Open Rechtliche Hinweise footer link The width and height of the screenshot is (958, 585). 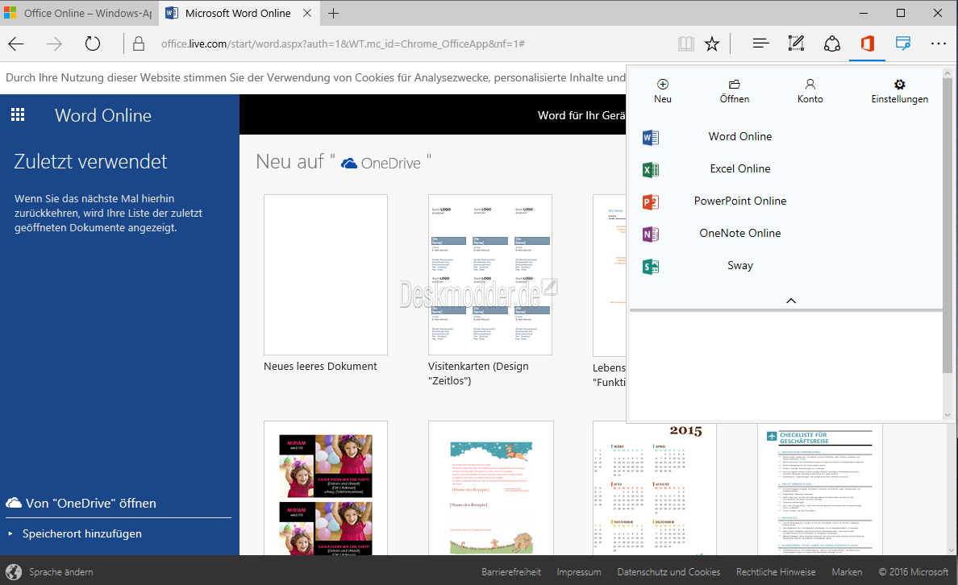click(775, 572)
